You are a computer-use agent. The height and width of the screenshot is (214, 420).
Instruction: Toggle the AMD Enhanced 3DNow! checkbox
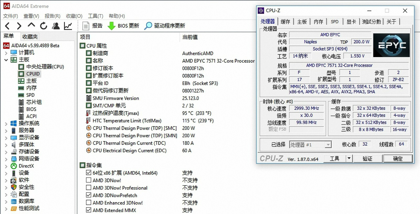tap(89, 203)
